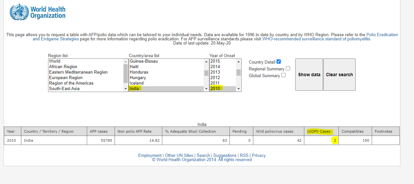Click Country / Territory / Region header
The width and height of the screenshot is (414, 184).
point(54,131)
